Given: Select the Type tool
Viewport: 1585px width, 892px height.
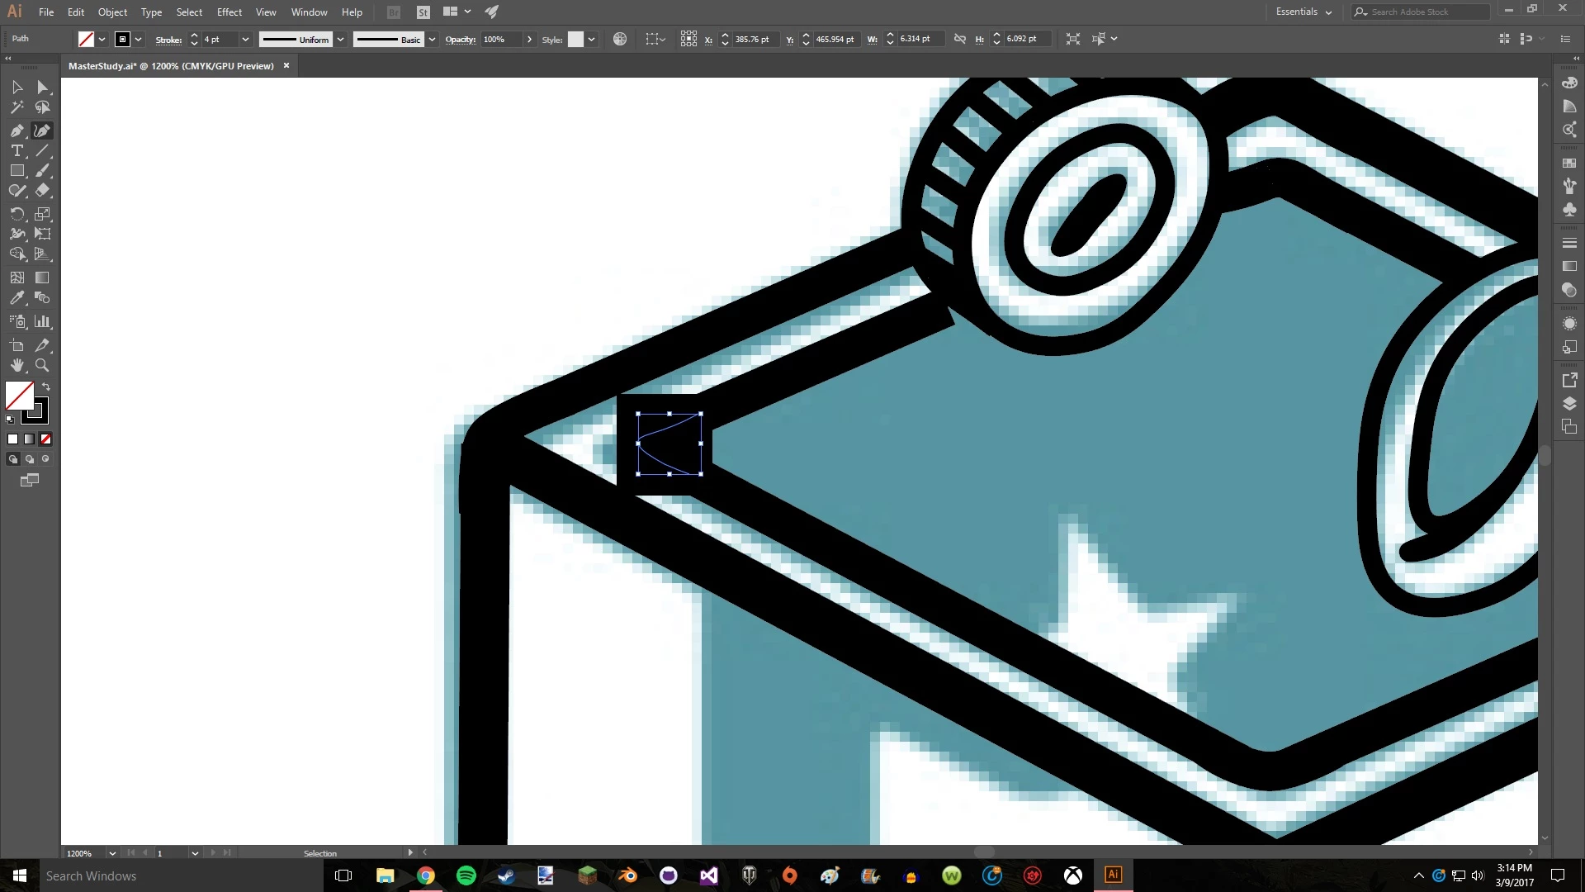Looking at the screenshot, I should tap(17, 151).
